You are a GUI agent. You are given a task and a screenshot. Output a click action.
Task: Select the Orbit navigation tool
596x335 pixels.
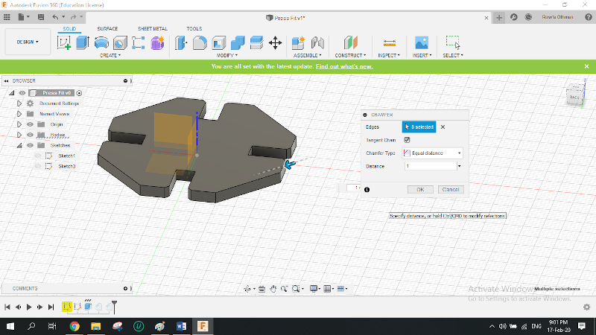point(247,289)
